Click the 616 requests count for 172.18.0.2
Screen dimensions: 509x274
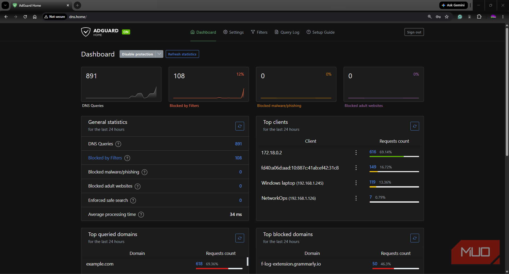tap(373, 152)
